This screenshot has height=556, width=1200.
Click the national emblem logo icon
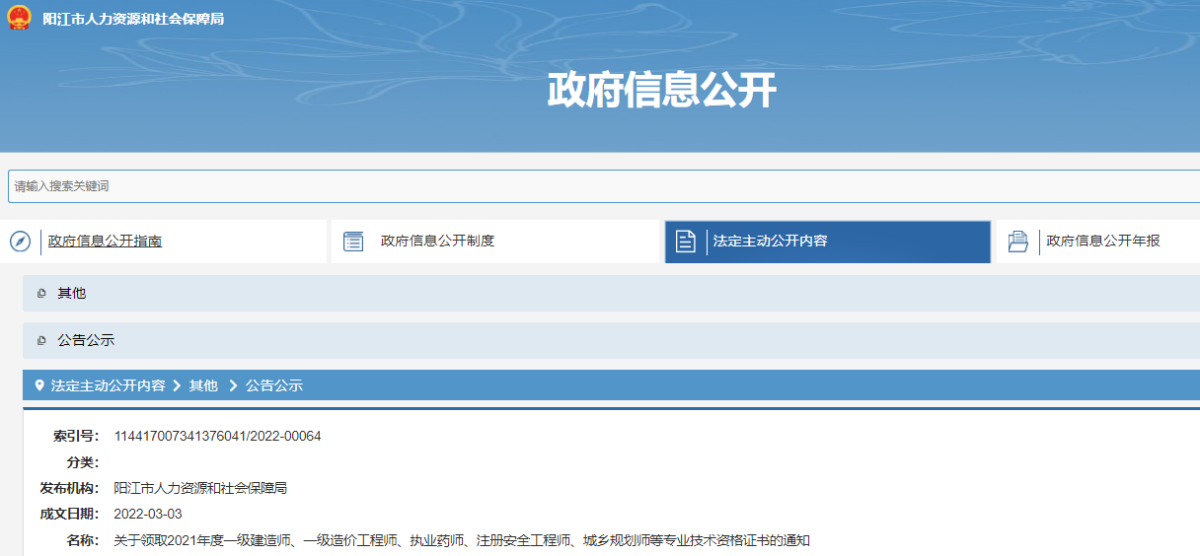(19, 18)
